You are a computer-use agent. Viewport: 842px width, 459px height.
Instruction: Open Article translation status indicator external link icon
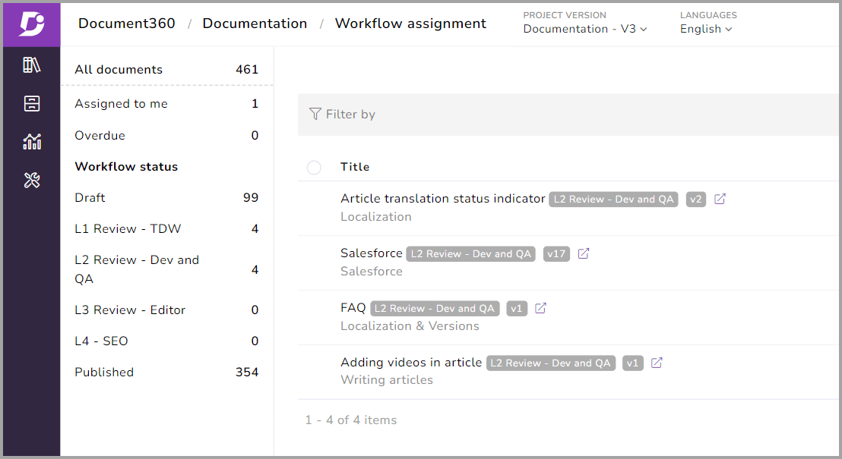click(720, 199)
